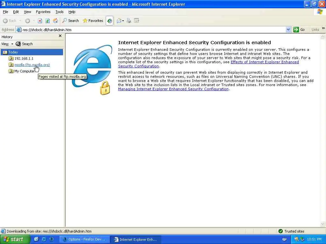Click the 192.168.1.1 folder icon

click(11, 58)
